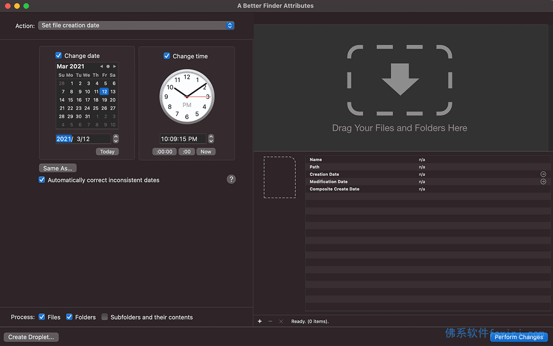Click the file drop zone arrow icon

pyautogui.click(x=400, y=79)
